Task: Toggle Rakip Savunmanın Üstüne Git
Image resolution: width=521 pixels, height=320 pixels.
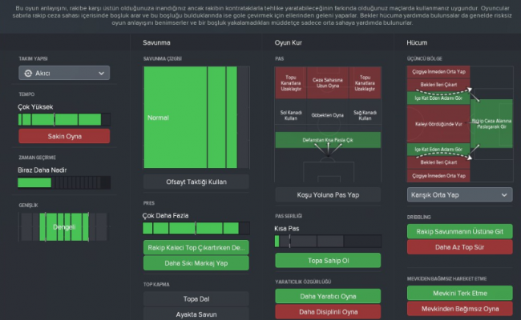Action: click(x=459, y=231)
